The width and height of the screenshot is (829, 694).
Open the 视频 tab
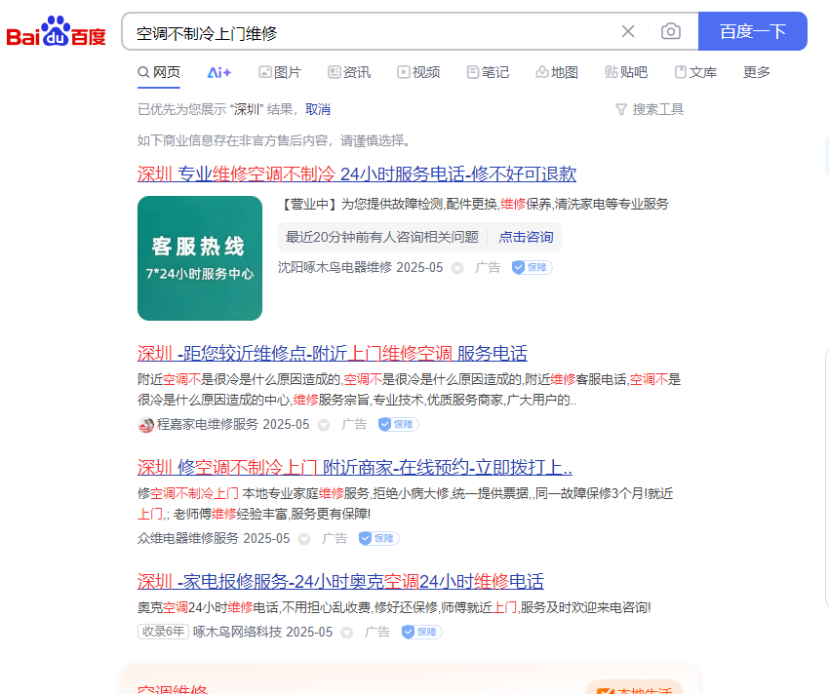(x=418, y=72)
